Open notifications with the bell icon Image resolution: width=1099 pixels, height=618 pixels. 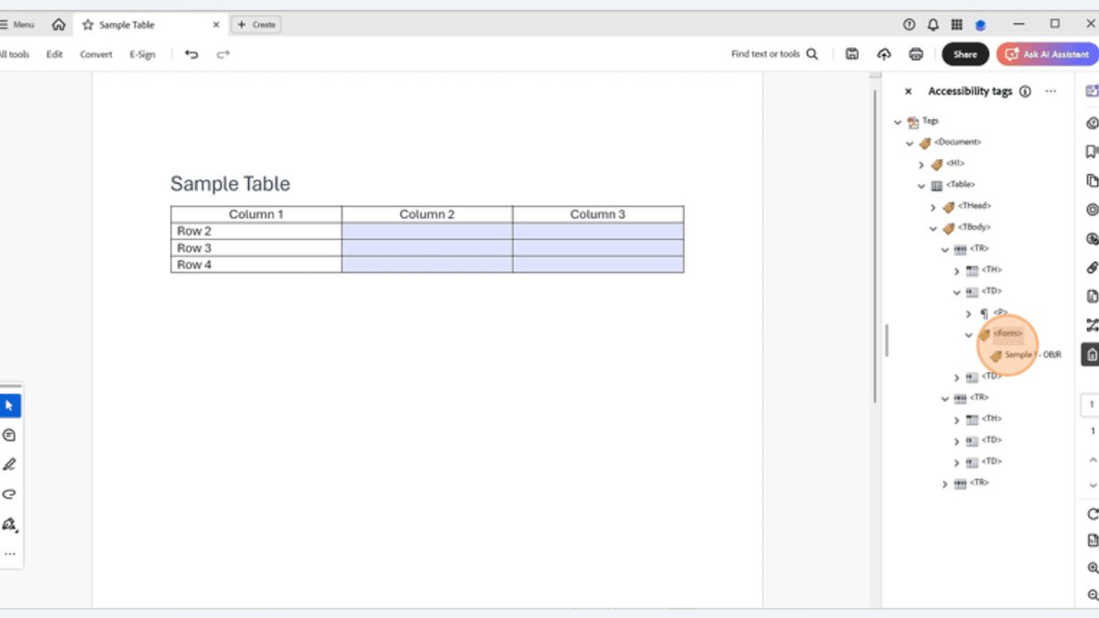coord(932,24)
